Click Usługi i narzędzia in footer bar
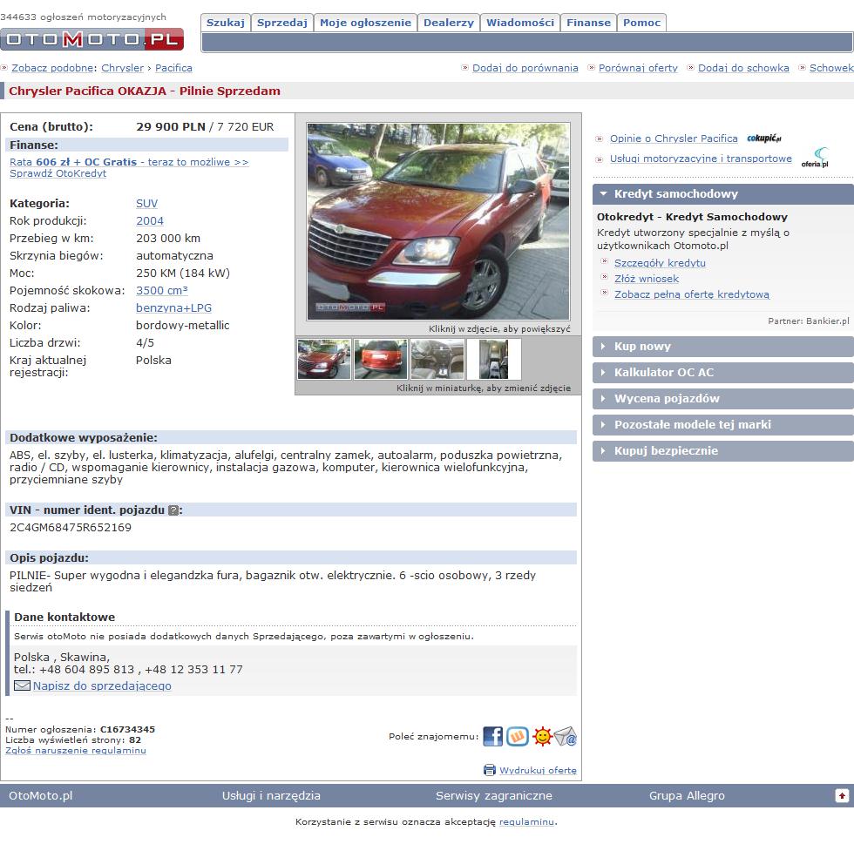Viewport: 854px width, 844px height. [x=271, y=795]
